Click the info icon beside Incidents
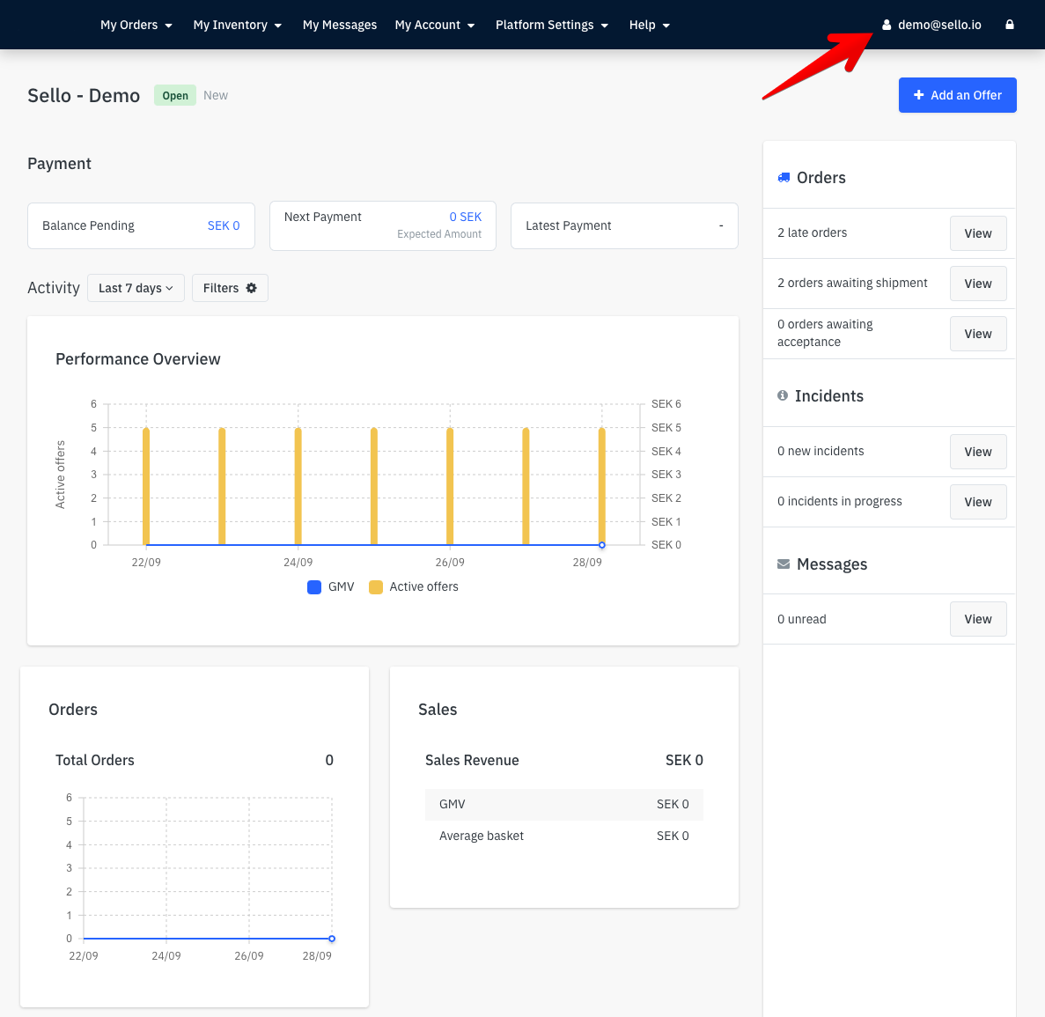The height and width of the screenshot is (1017, 1045). pyautogui.click(x=783, y=395)
